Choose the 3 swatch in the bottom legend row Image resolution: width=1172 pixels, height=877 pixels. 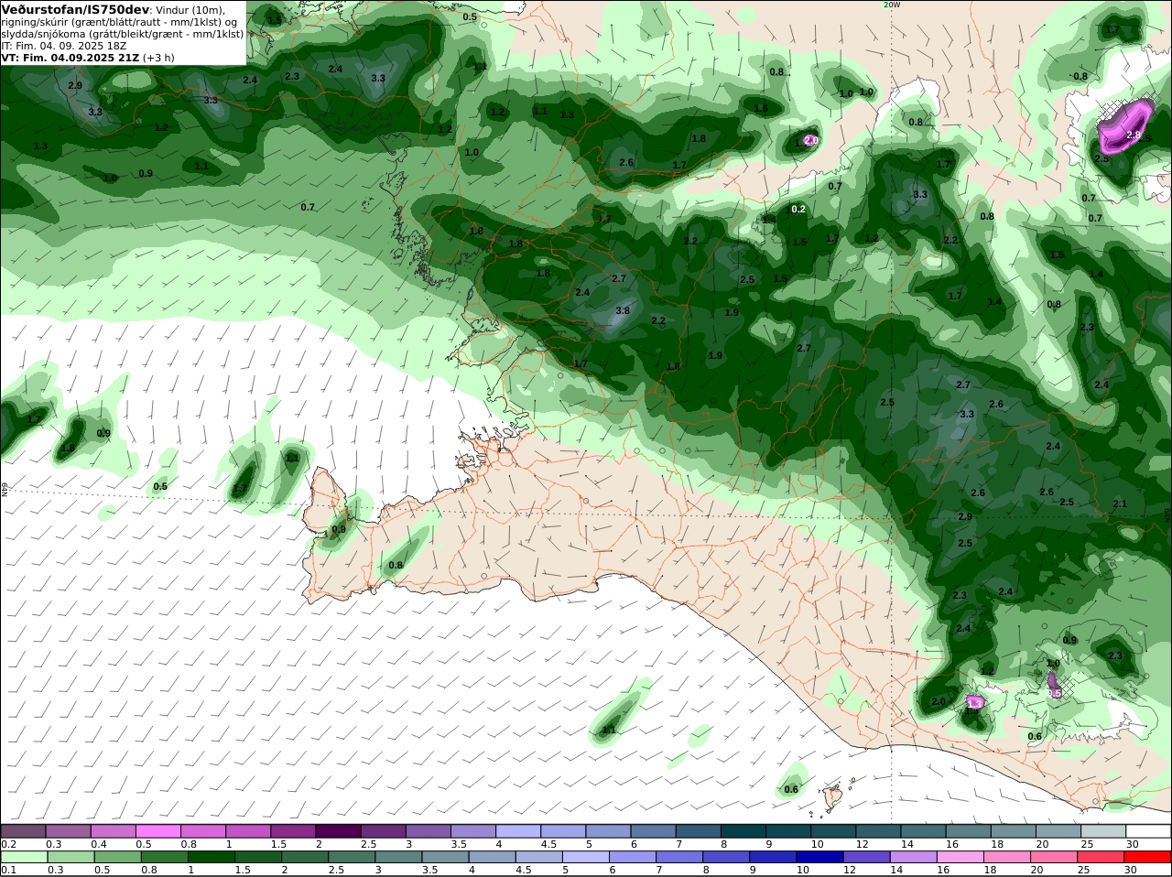[x=398, y=857]
